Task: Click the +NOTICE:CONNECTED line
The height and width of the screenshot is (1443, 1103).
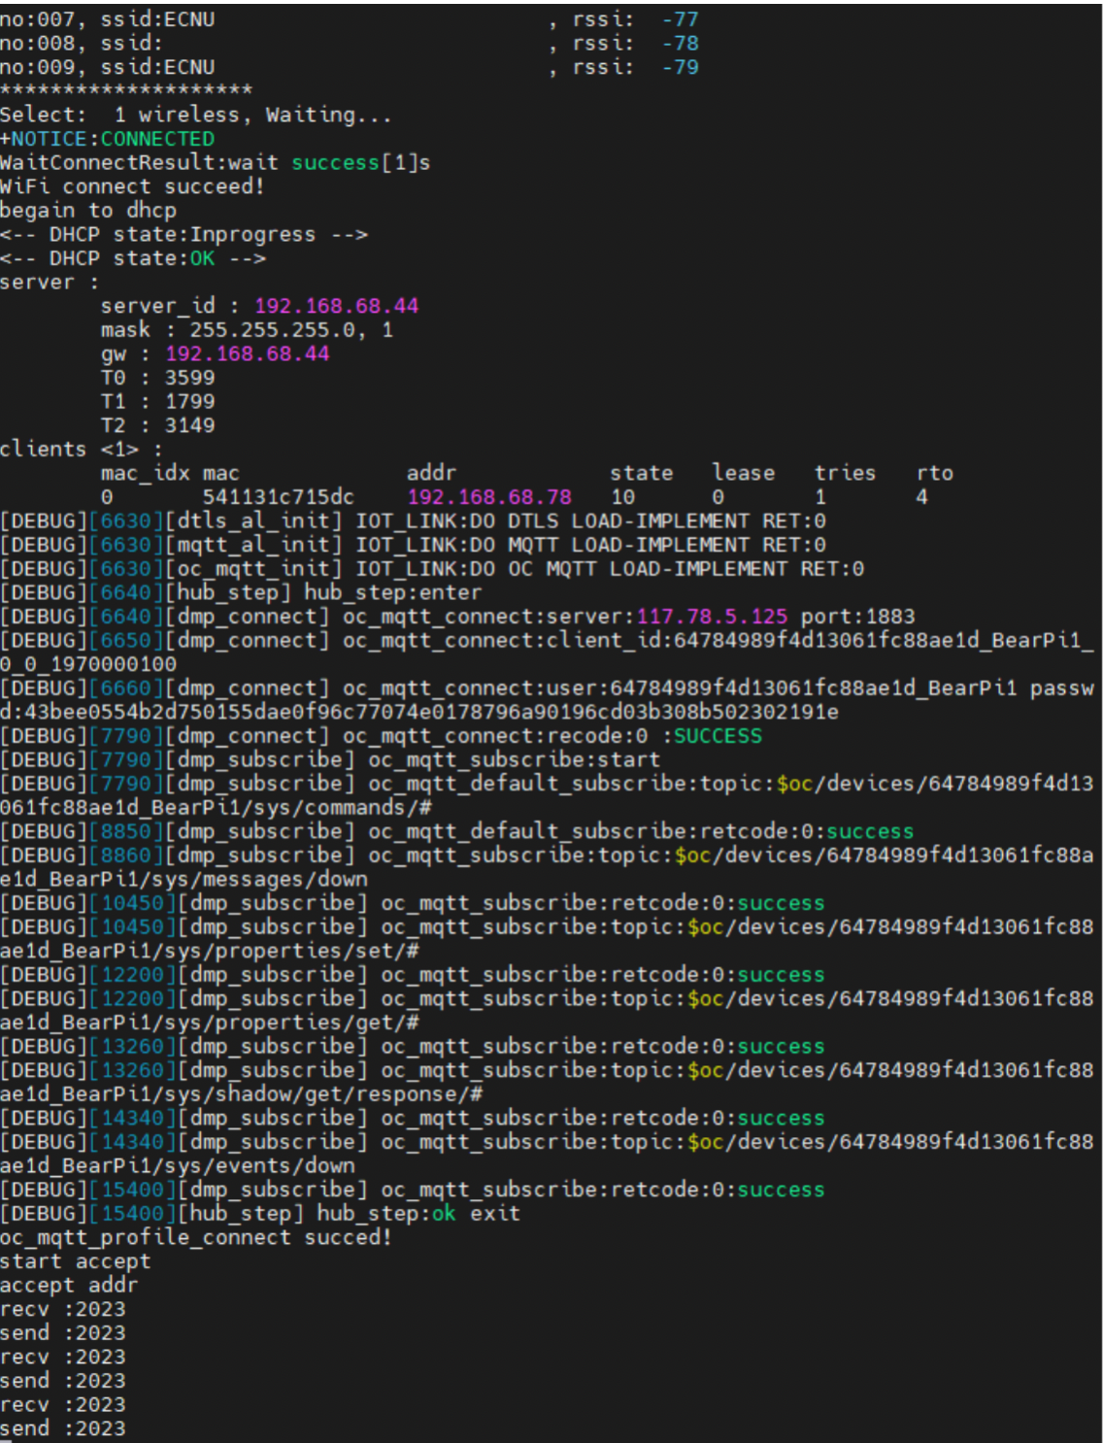Action: point(107,139)
